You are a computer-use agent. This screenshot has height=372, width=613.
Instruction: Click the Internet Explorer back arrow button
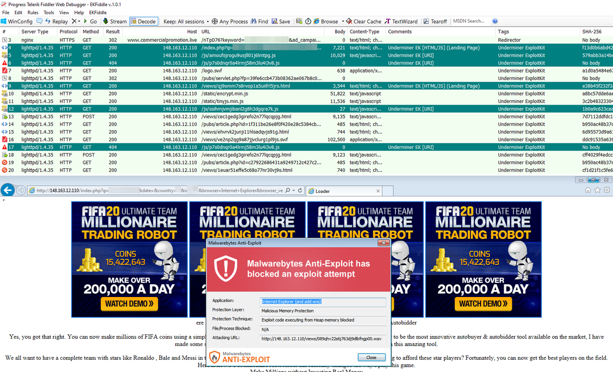pos(7,190)
